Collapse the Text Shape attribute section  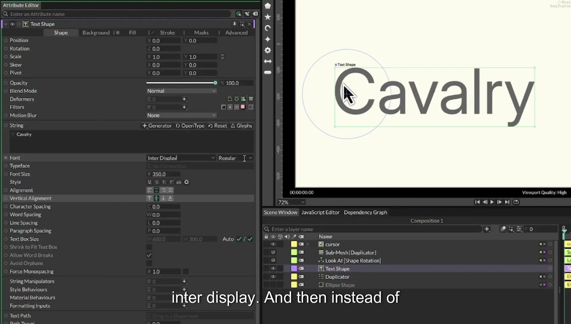click(x=6, y=24)
